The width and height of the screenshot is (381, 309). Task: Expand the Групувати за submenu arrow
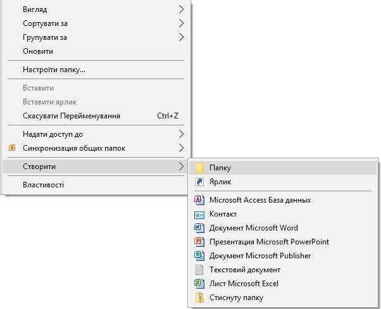(x=181, y=37)
